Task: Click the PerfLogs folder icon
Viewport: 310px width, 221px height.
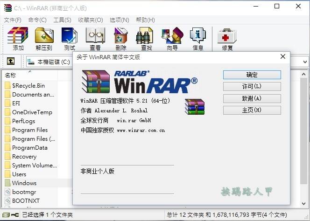Action: point(7,121)
